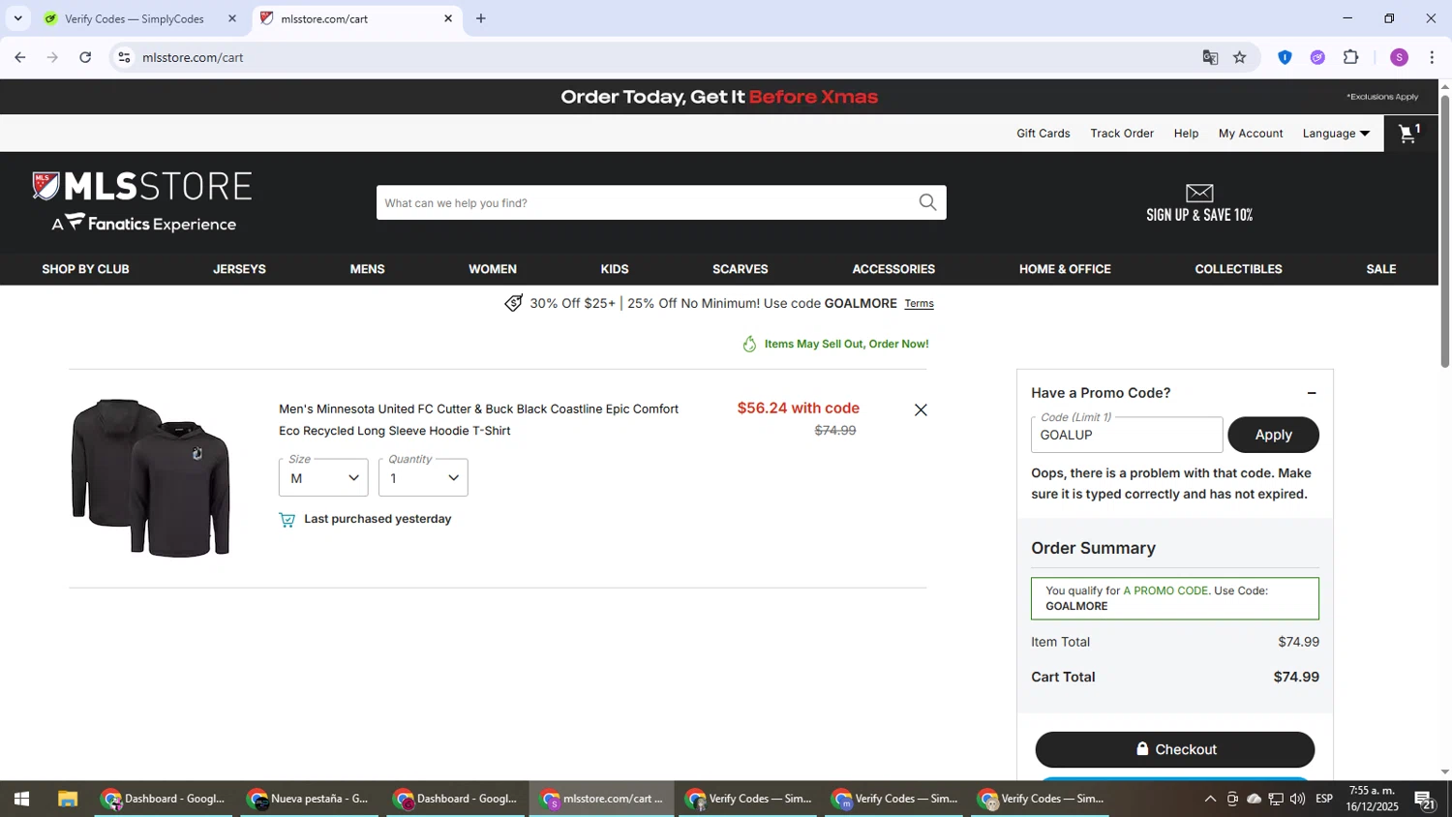Open the Chrome profile avatar
Screen dimensions: 1452x817
point(1399,57)
